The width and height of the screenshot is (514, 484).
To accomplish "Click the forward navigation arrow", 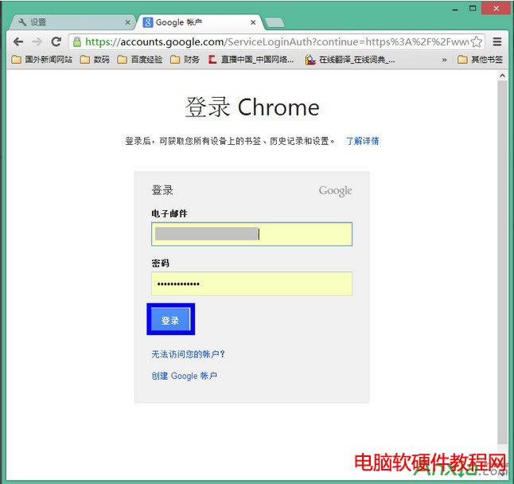I will [37, 41].
